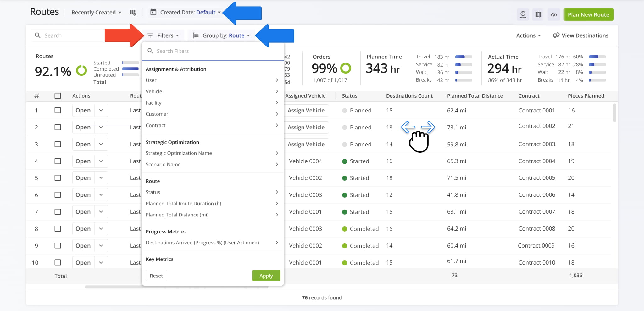Check the select-all checkbox in table header
This screenshot has height=311, width=644.
[58, 96]
